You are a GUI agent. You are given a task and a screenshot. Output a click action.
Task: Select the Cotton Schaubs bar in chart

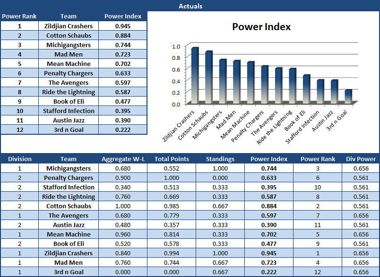(209, 77)
